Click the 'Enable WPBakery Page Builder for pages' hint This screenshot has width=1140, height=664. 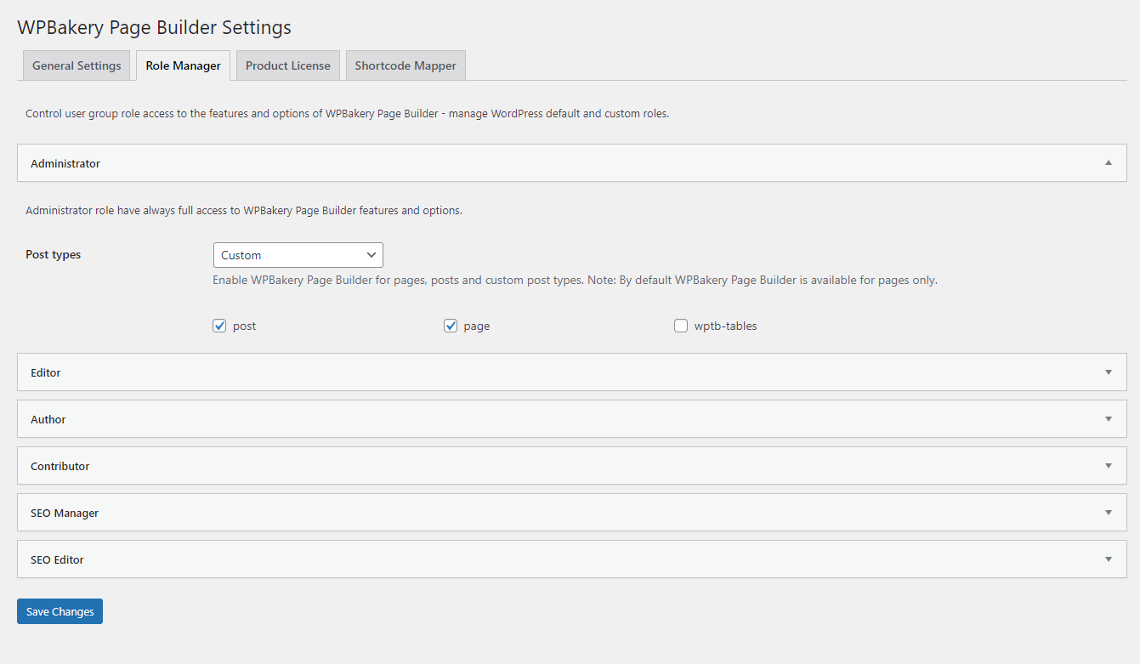pyautogui.click(x=576, y=280)
